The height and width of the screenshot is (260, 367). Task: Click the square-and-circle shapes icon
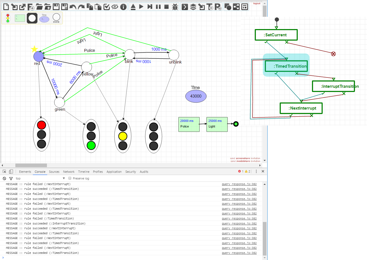coord(228,7)
